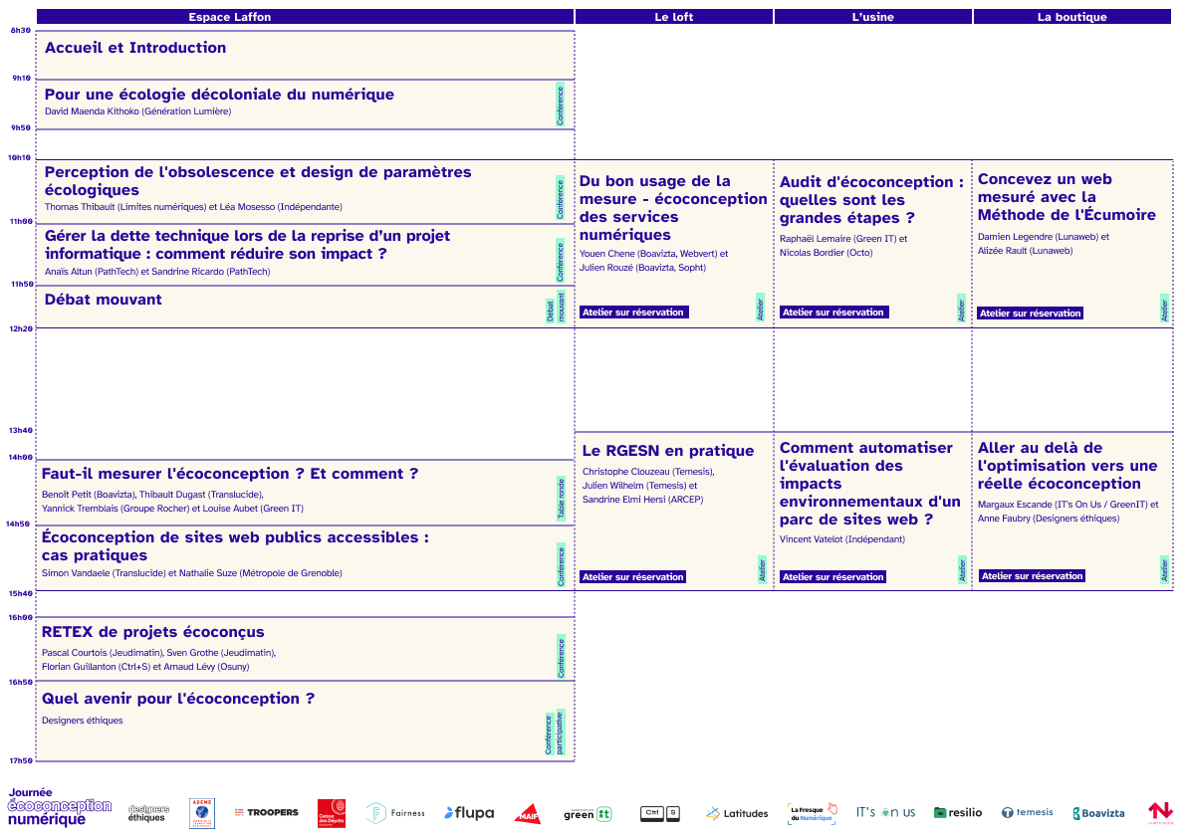
Task: Click the Table ronde tag on Faut-il mesurer session
Action: 561,498
